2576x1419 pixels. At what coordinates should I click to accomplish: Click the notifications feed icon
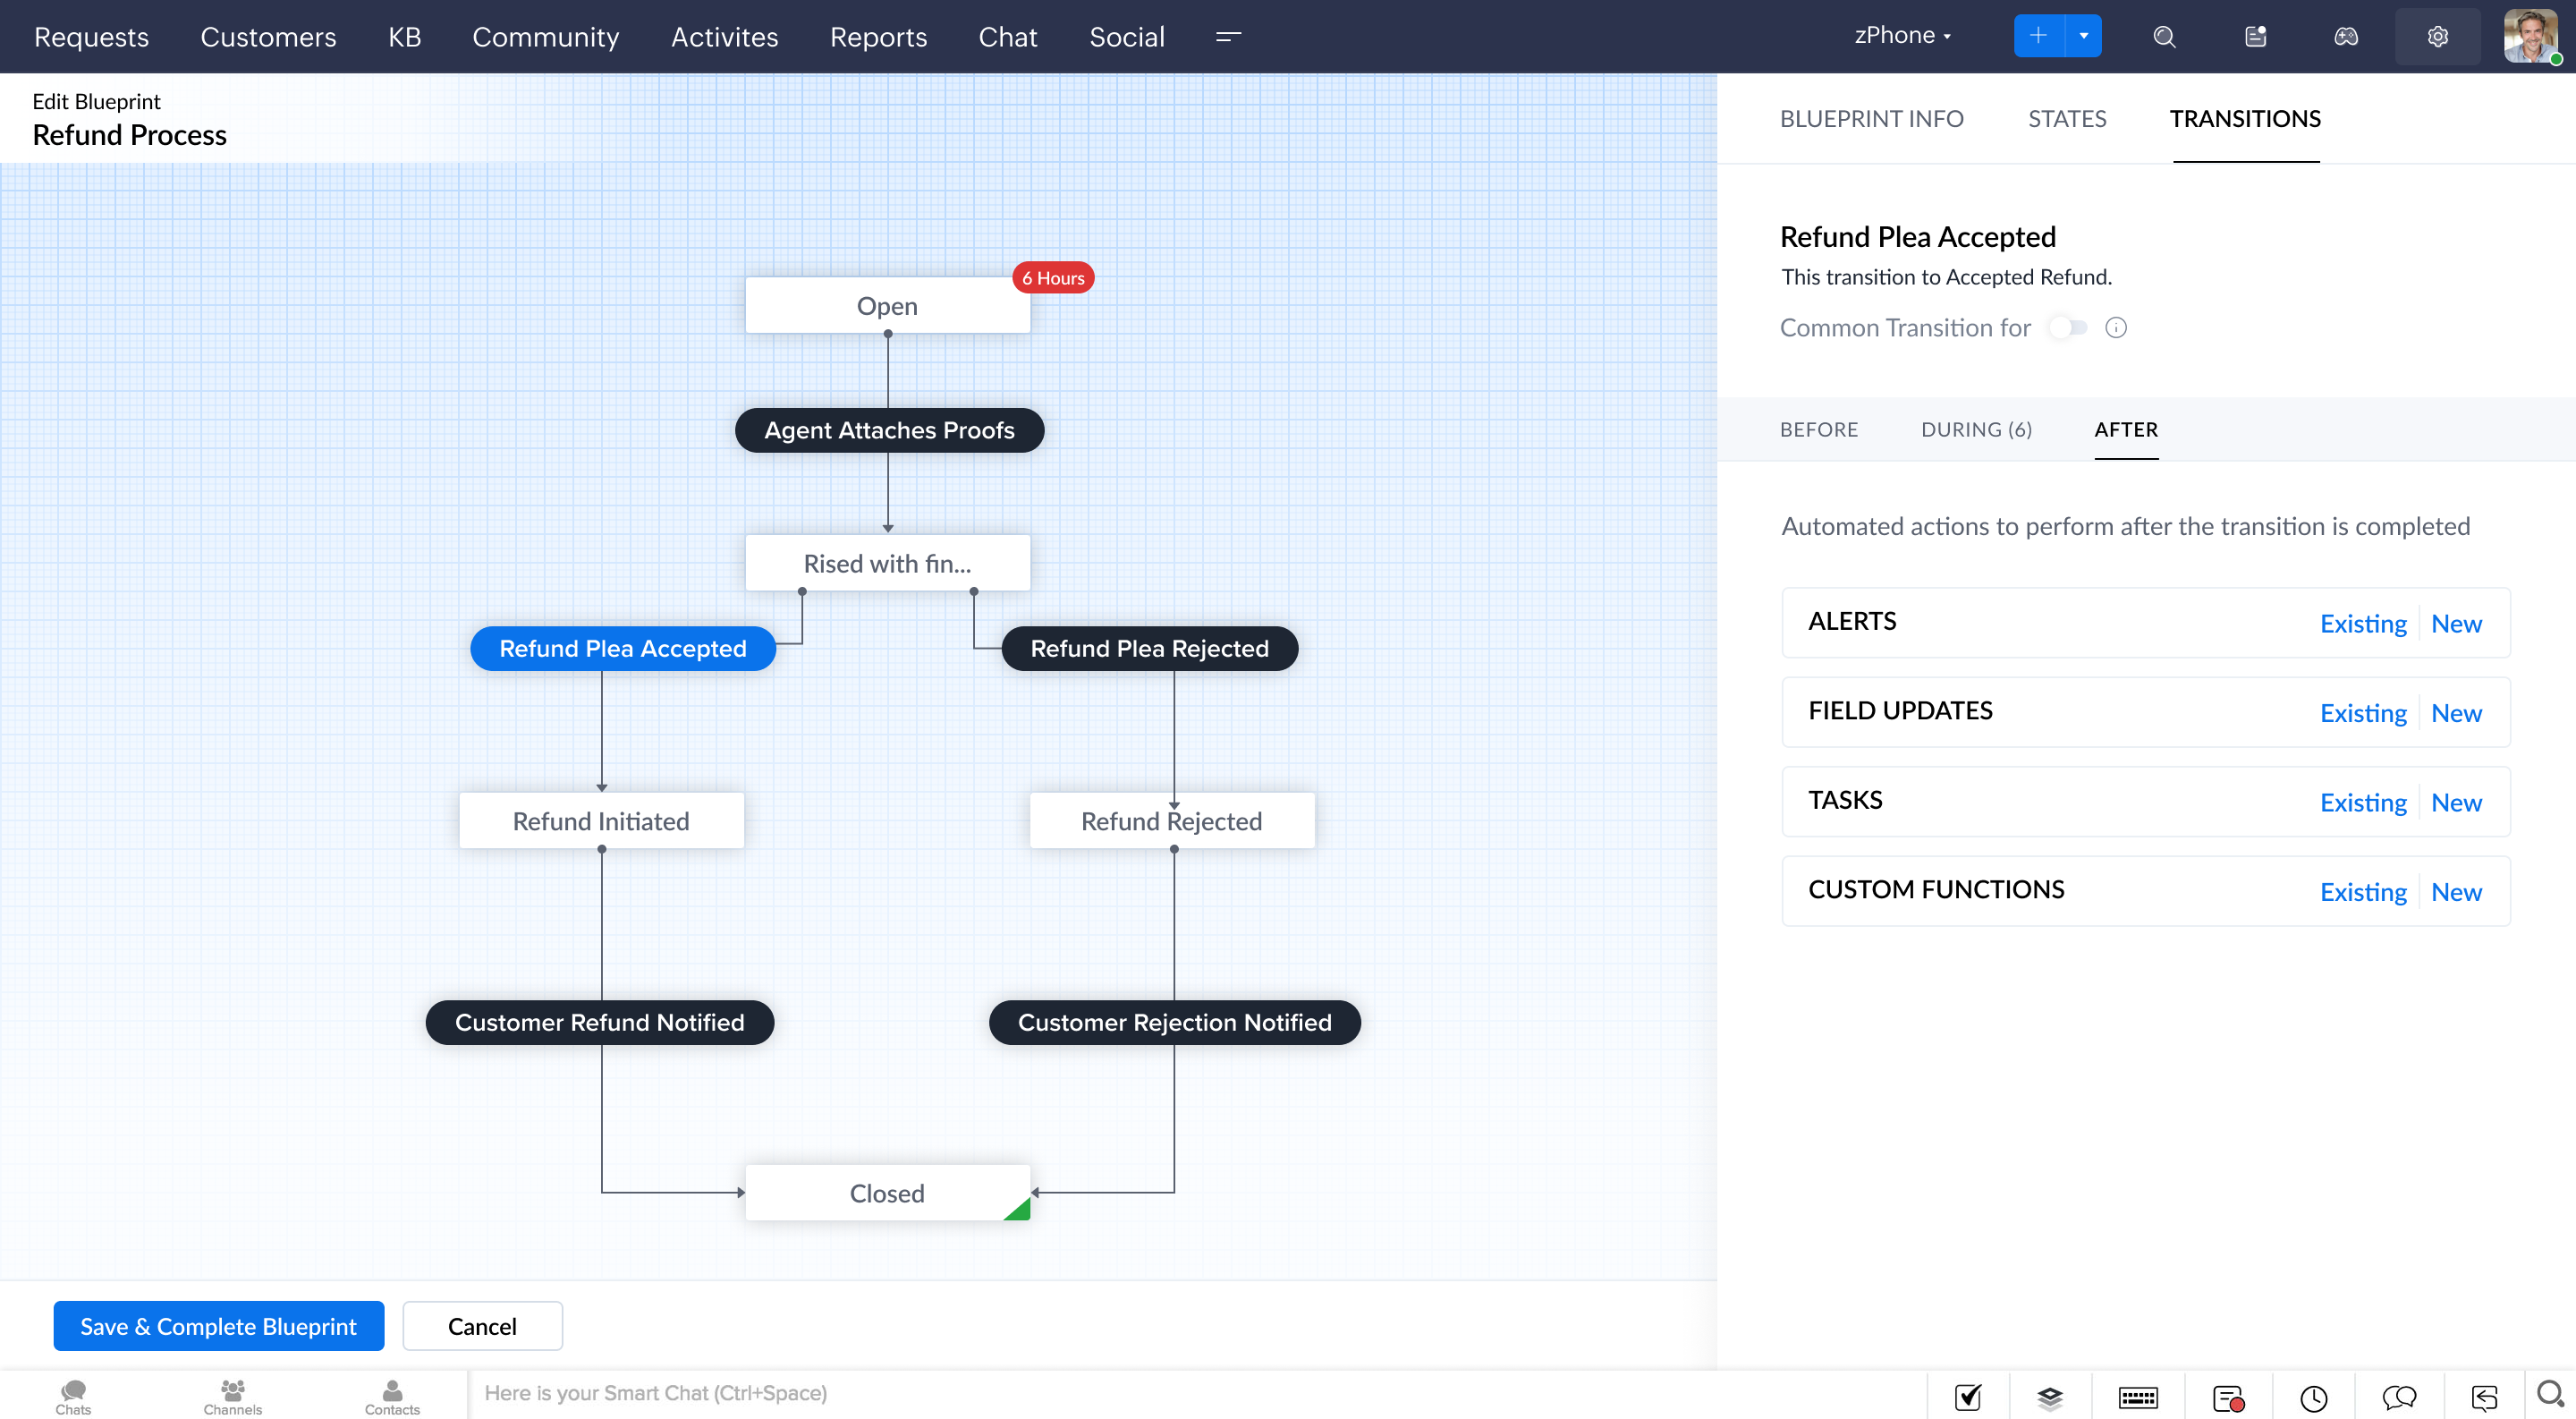2255,37
